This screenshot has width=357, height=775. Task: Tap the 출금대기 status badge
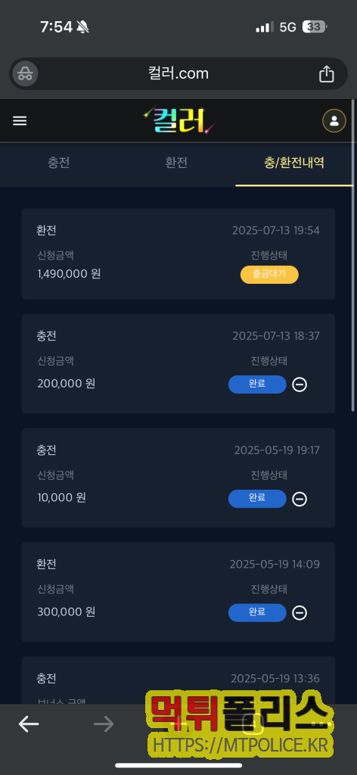[269, 274]
